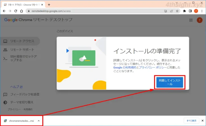Viewport: 206px width, 126px height.
Task: Open the Google account avatar on page
Action: pyautogui.click(x=199, y=20)
